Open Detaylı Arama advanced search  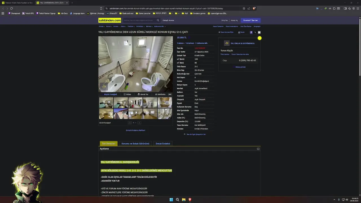(x=168, y=20)
